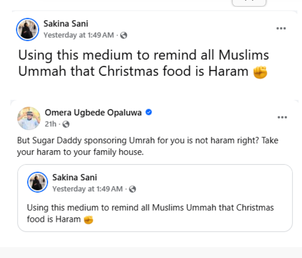Viewport: 302px width, 258px height.
Task: Click the partially visible button at top edge
Action: [249, 3]
